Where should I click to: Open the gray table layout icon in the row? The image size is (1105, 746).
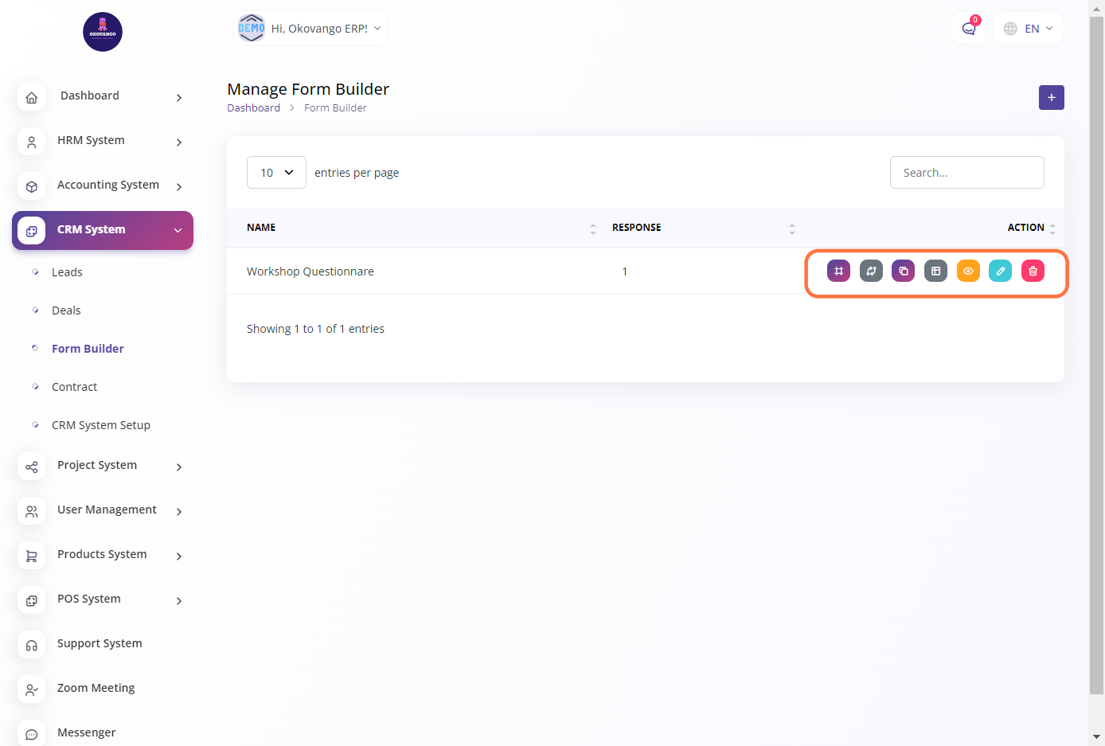[935, 271]
